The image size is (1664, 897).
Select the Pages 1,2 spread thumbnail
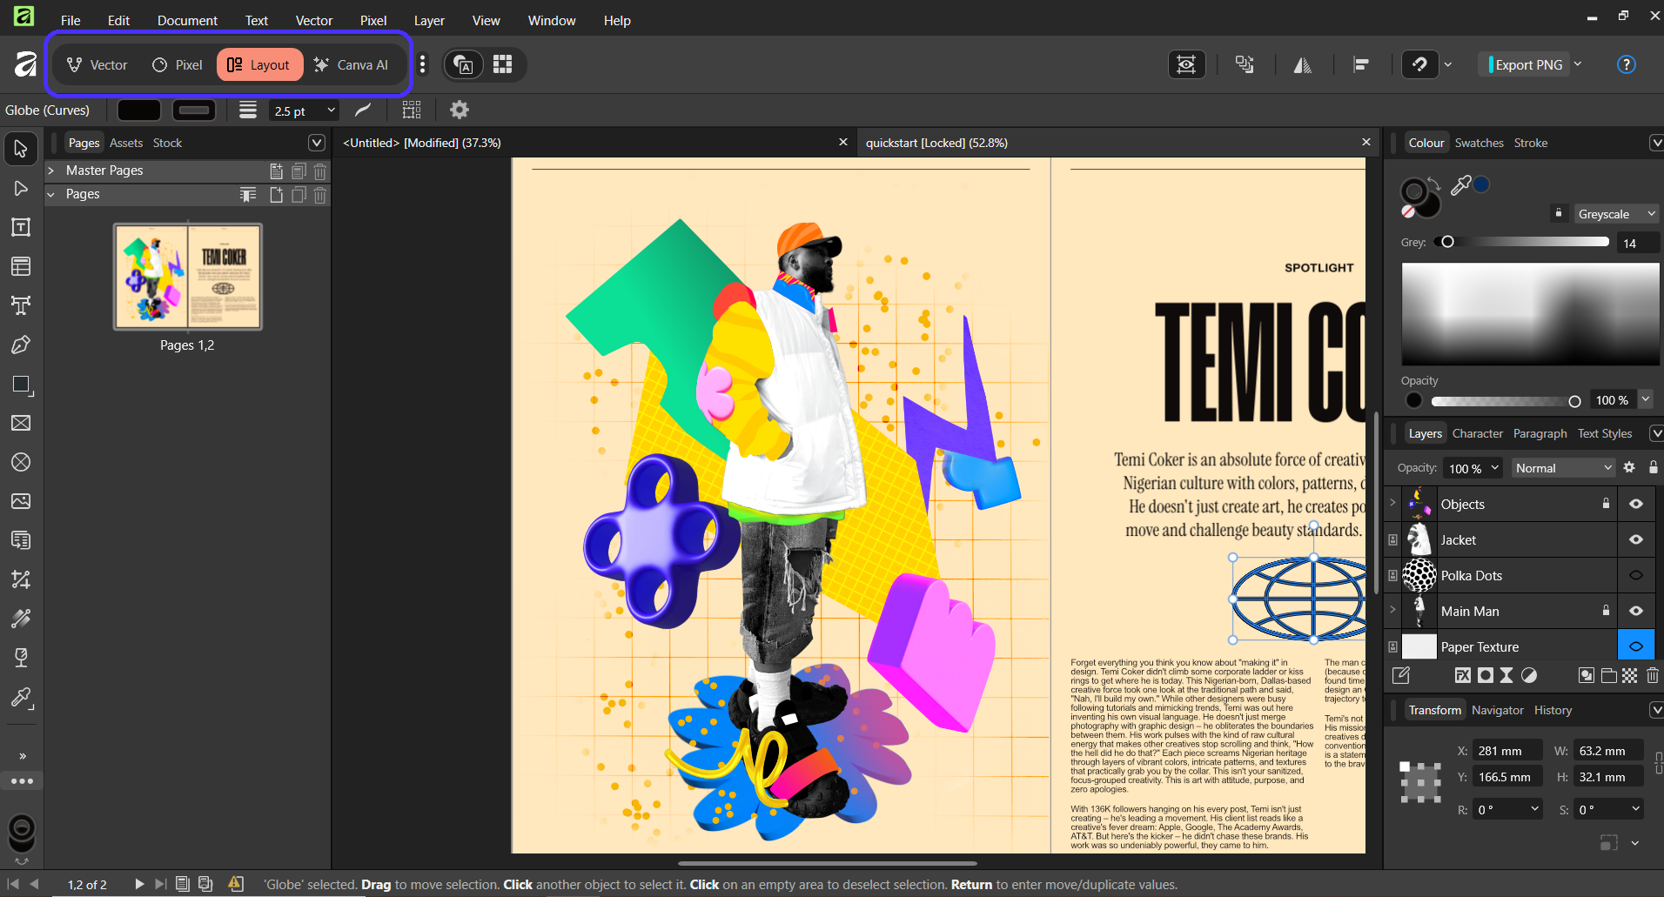pos(188,277)
